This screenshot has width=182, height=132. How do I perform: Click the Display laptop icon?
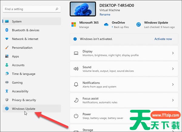(76, 53)
